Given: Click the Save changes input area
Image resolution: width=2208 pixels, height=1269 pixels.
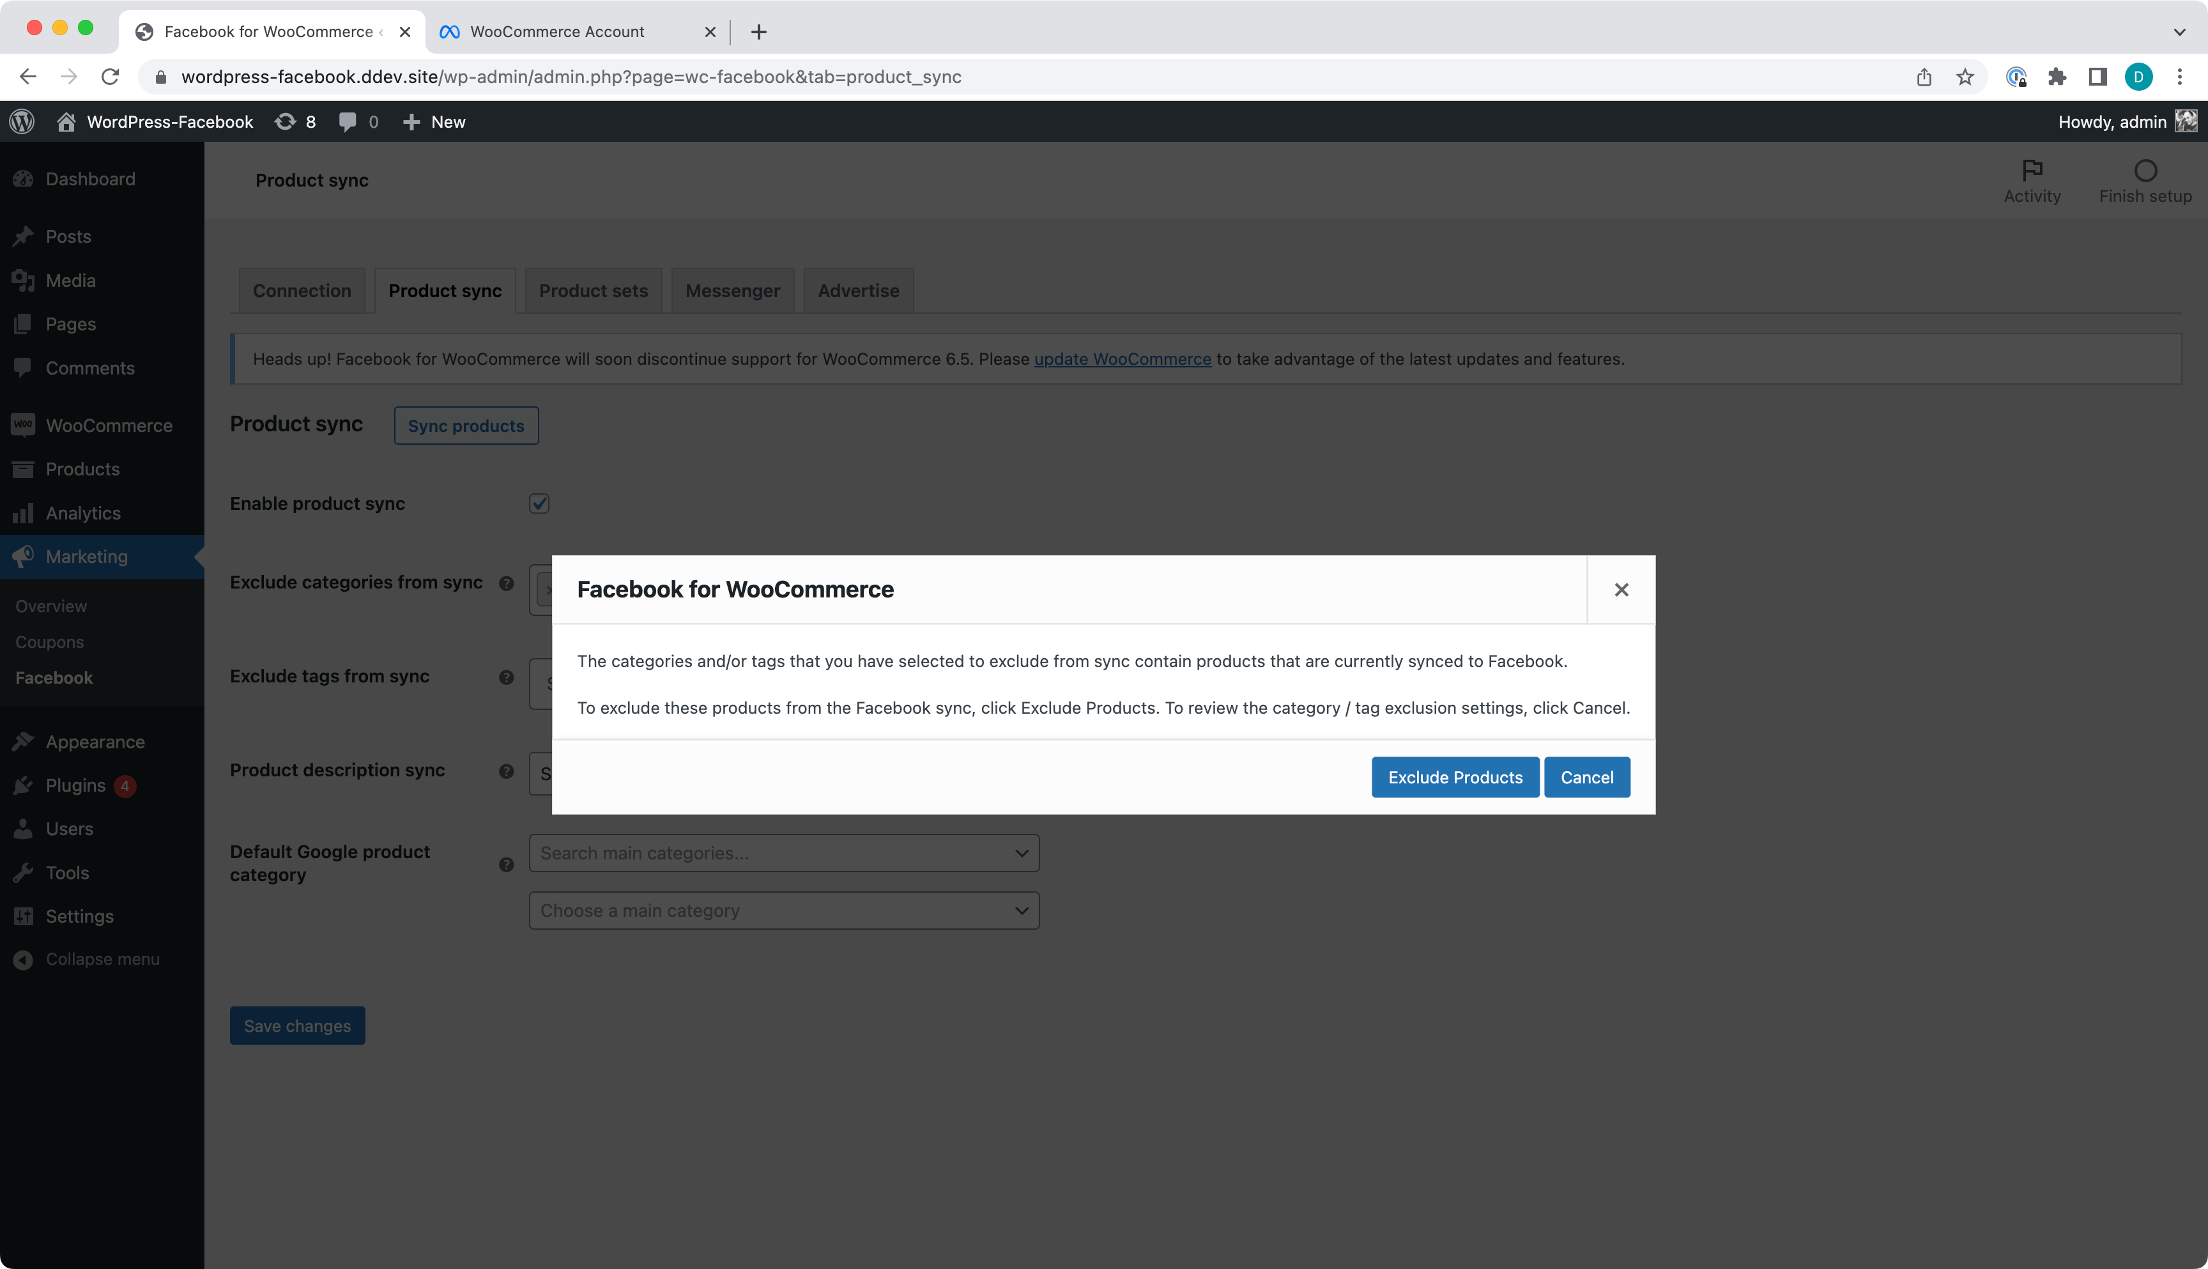Looking at the screenshot, I should (296, 1025).
